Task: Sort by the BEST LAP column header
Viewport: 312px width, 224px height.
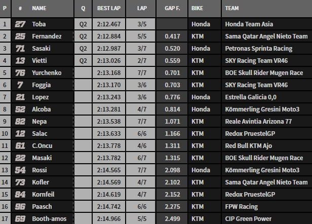Action: 108,9
